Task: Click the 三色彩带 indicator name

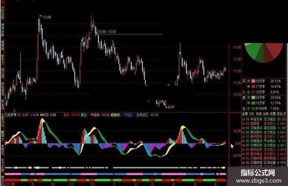Action: pos(11,115)
